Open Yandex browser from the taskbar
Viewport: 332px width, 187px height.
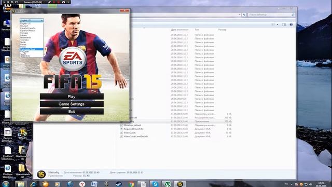82,184
